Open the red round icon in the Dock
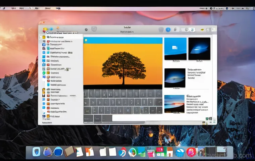The height and width of the screenshot is (161, 255). click(191, 152)
